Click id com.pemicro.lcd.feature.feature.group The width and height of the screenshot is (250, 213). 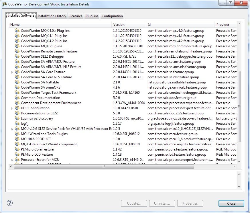coord(177,155)
